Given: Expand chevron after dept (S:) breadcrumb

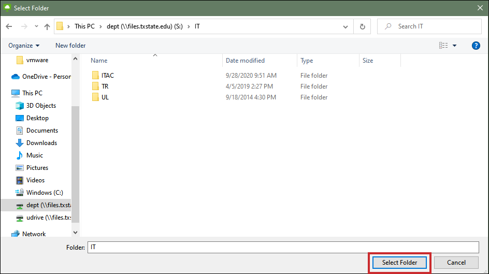Looking at the screenshot, I should pos(189,26).
